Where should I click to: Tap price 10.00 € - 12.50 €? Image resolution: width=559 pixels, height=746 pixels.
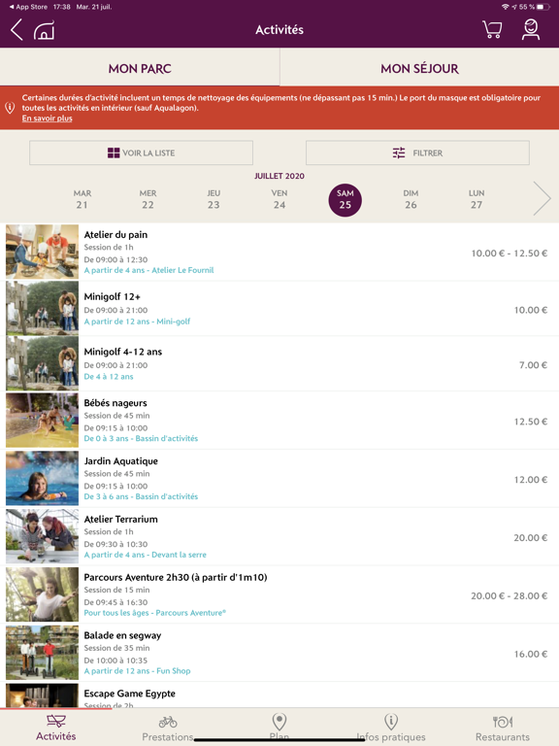click(510, 254)
